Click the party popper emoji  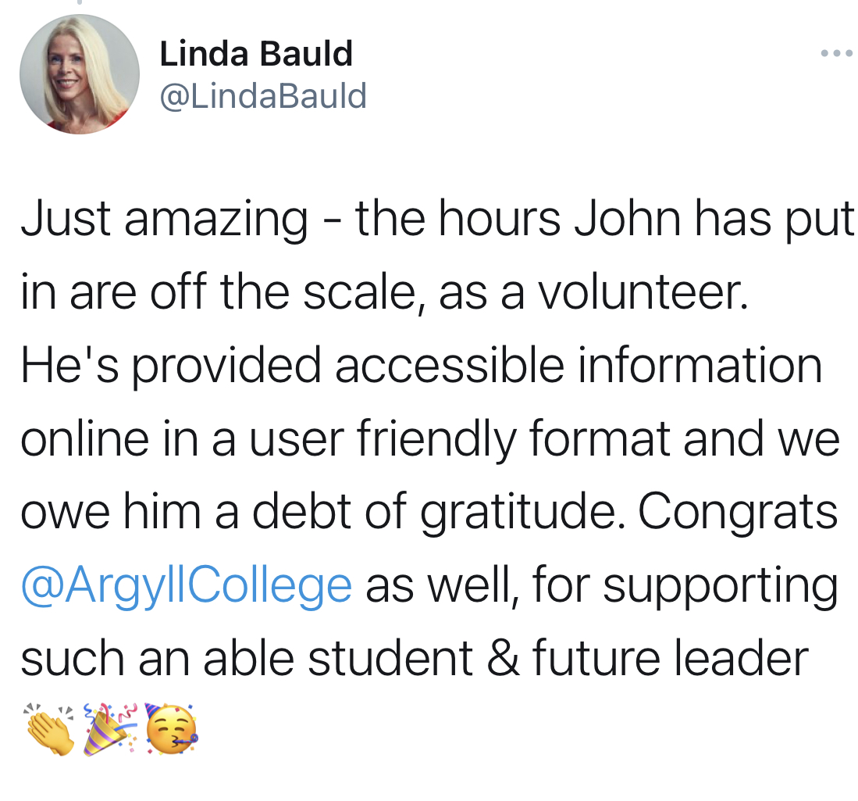point(109,729)
